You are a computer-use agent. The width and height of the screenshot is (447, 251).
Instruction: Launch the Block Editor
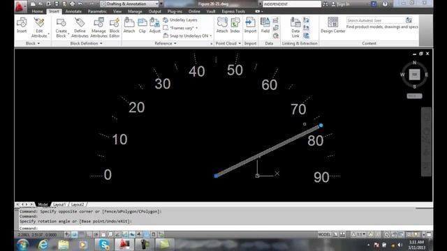[x=115, y=27]
